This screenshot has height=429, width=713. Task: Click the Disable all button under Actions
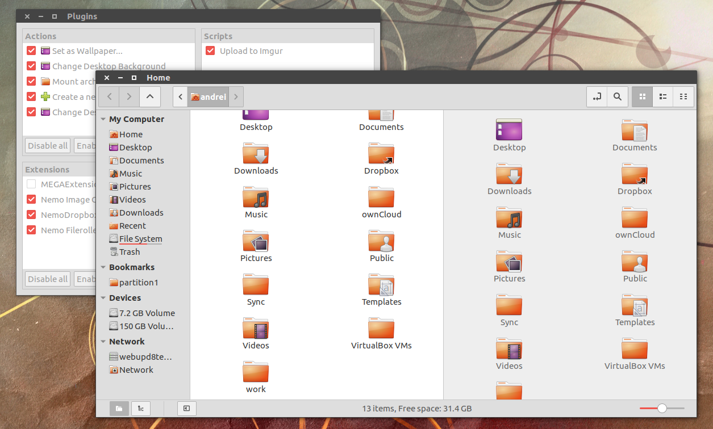47,145
